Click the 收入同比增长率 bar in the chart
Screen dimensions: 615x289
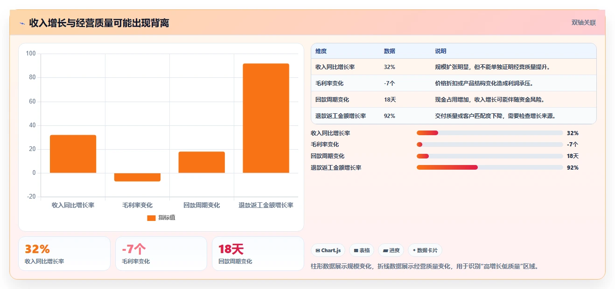point(73,154)
